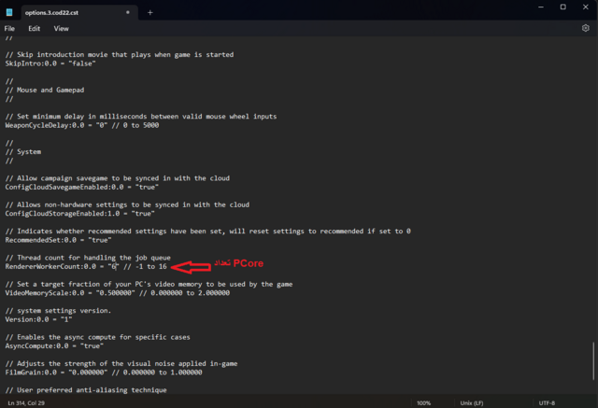598x408 pixels.
Task: Click "Set minimum delay in milliseconds" comment
Action: pos(141,116)
